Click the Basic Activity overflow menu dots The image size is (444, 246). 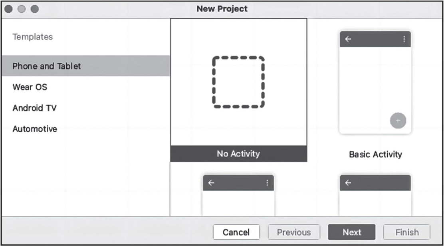404,39
